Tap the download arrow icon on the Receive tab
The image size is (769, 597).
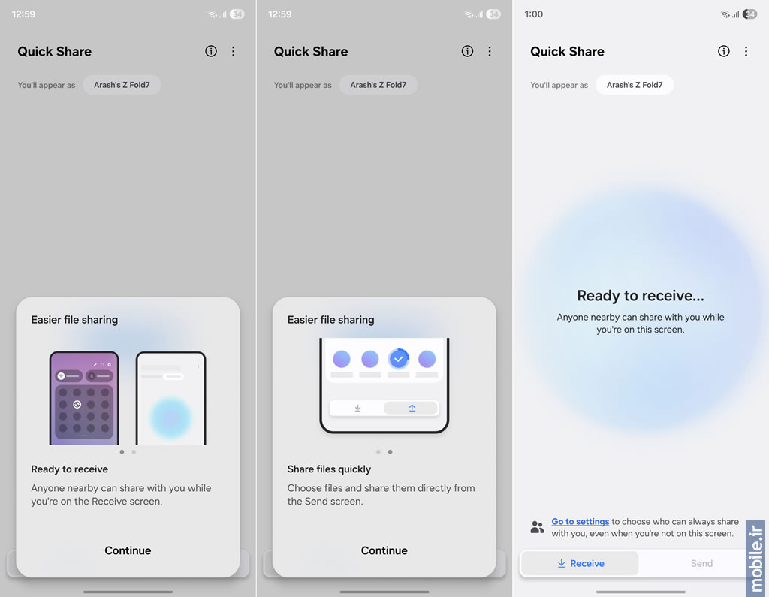coord(562,564)
